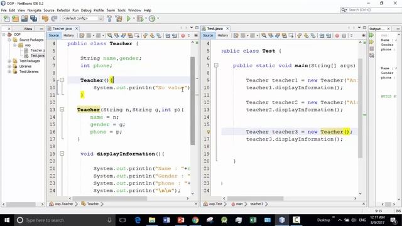Click the lightbulb hint on line 16 in Test.java
The image size is (402, 226).
pos(209,132)
